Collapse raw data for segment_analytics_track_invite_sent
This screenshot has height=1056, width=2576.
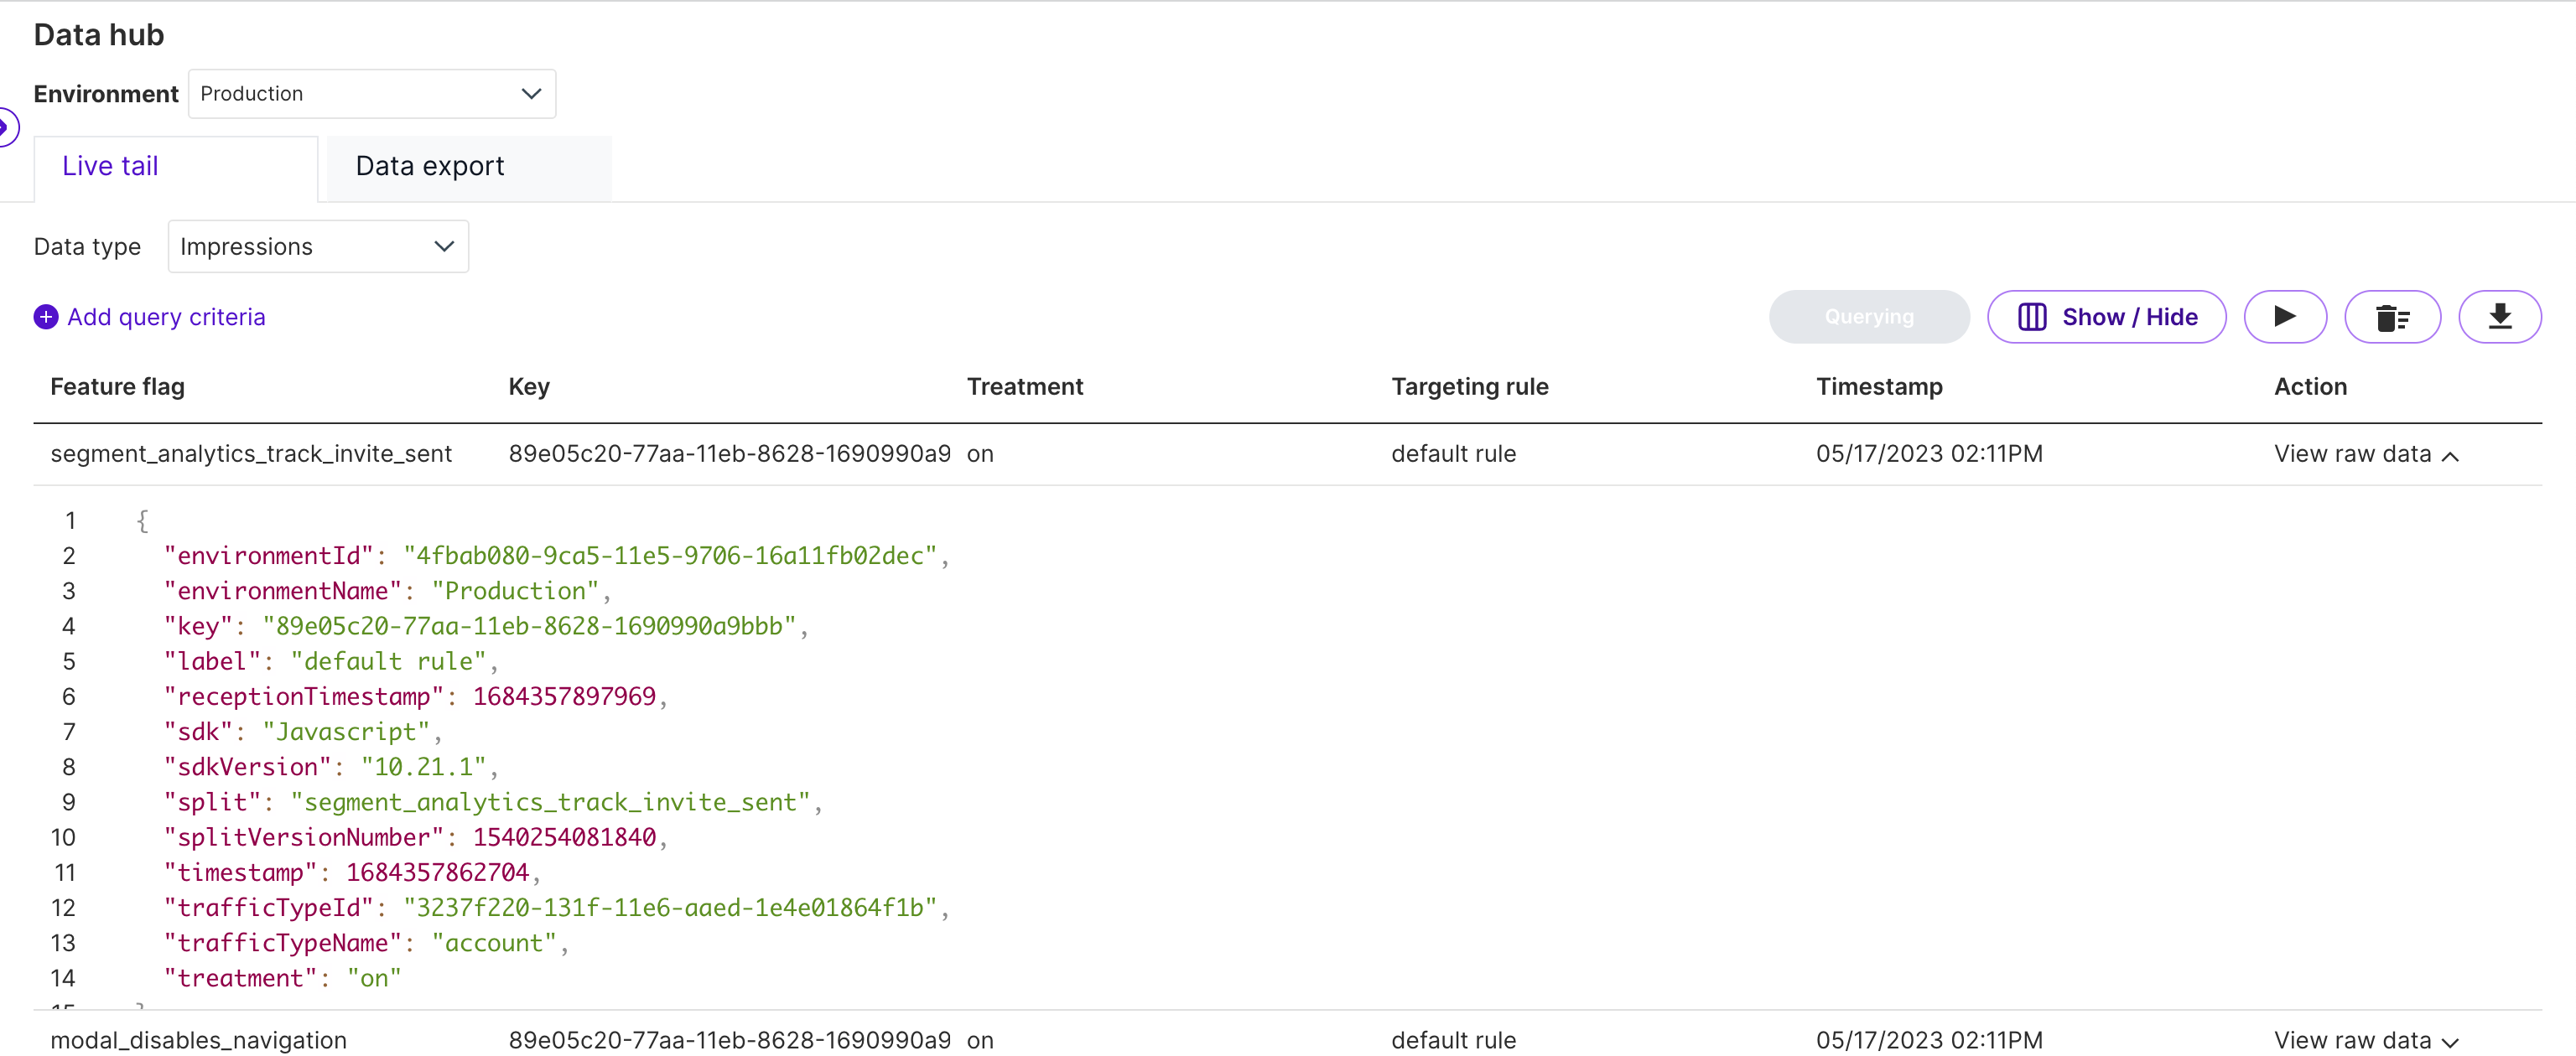click(x=2365, y=454)
